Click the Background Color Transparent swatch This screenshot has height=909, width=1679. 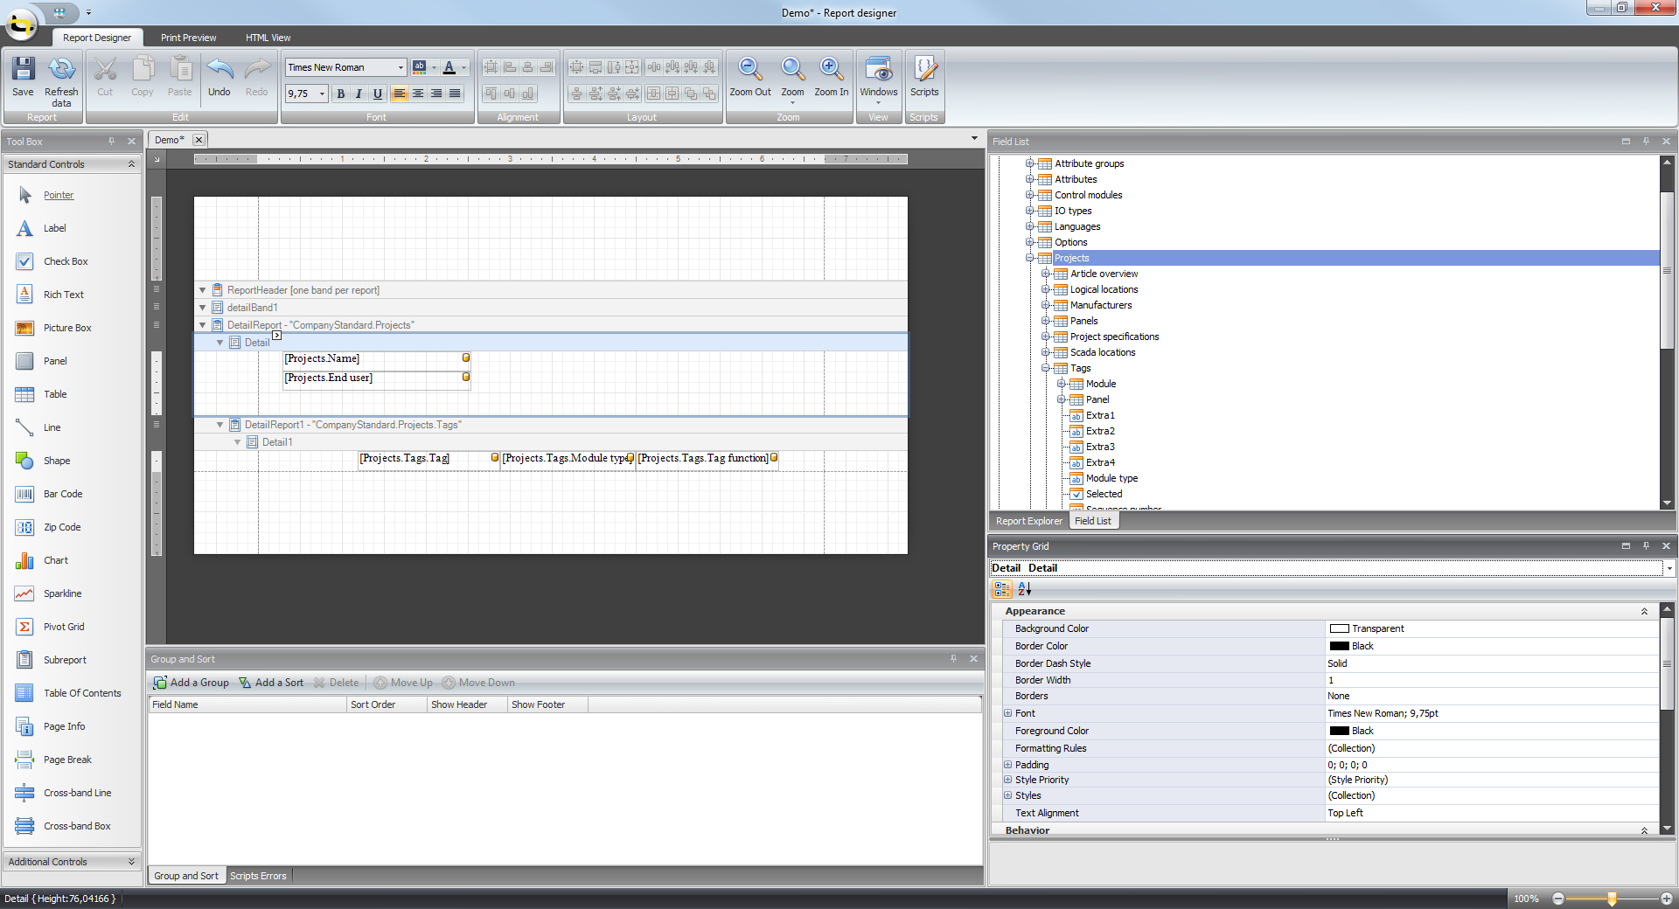tap(1339, 628)
